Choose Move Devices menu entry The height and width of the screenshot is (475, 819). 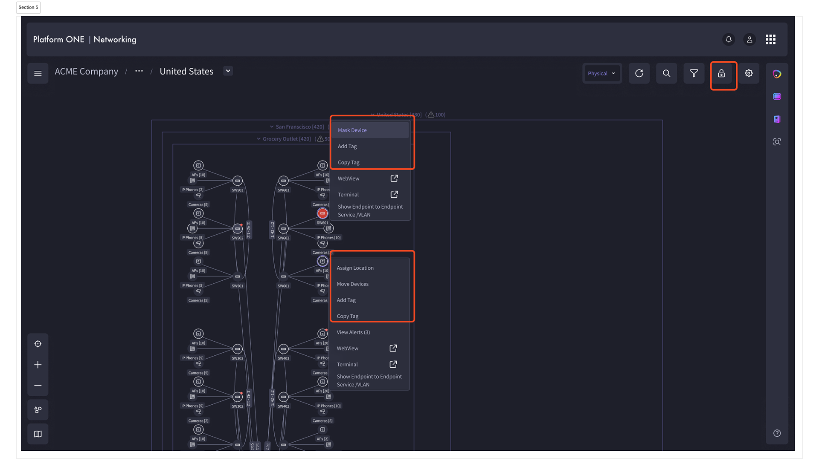[x=352, y=284]
